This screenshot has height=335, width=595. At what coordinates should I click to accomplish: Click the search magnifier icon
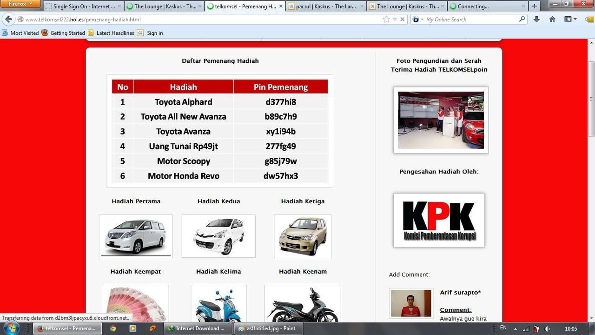click(x=522, y=20)
